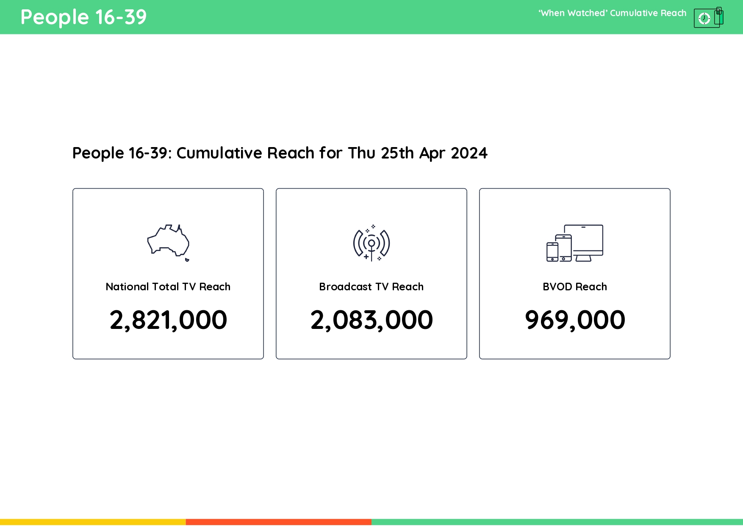Click the Australia map icon
Image resolution: width=743 pixels, height=526 pixels.
click(x=168, y=243)
